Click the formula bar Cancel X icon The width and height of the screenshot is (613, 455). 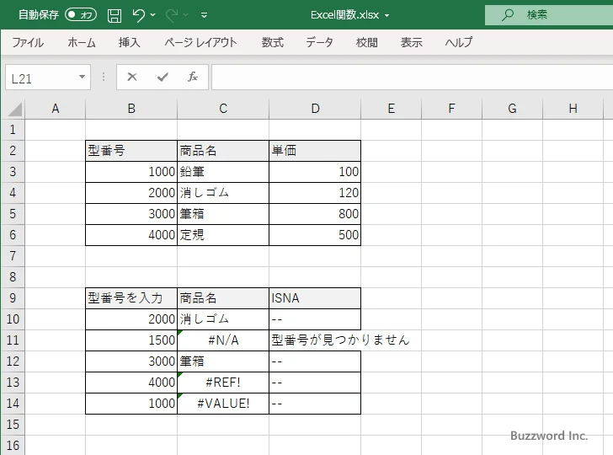click(x=132, y=77)
